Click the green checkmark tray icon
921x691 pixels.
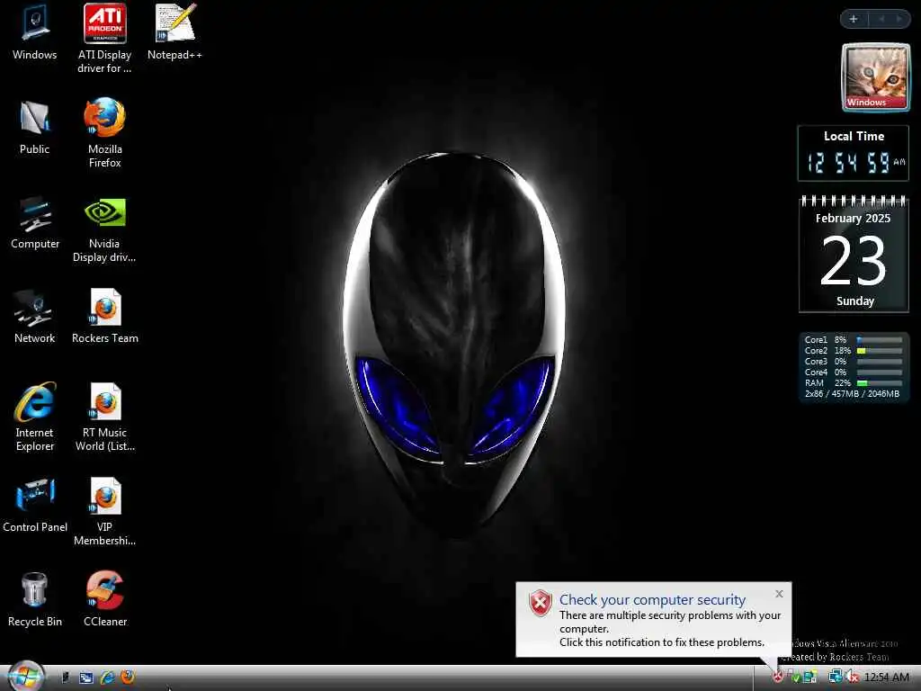point(794,677)
